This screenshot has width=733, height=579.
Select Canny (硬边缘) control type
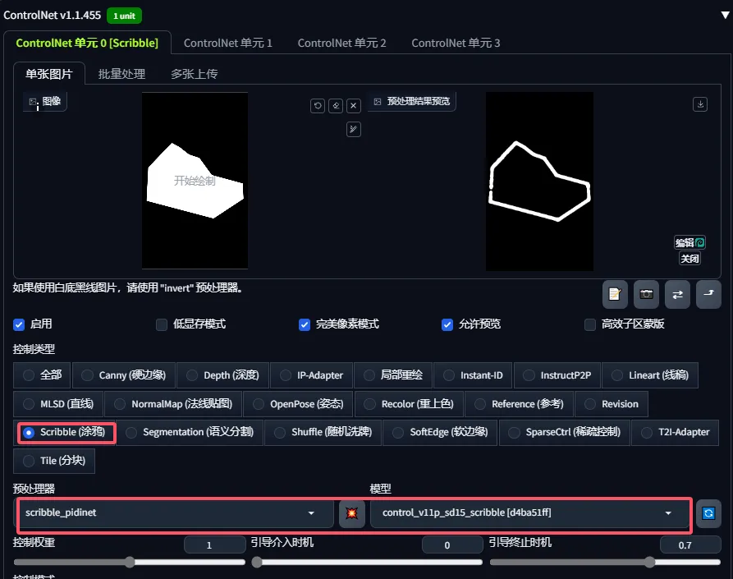pyautogui.click(x=124, y=375)
